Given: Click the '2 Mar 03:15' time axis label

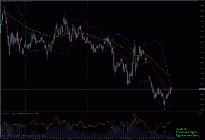Looking at the screenshot, I should click(160, 139).
